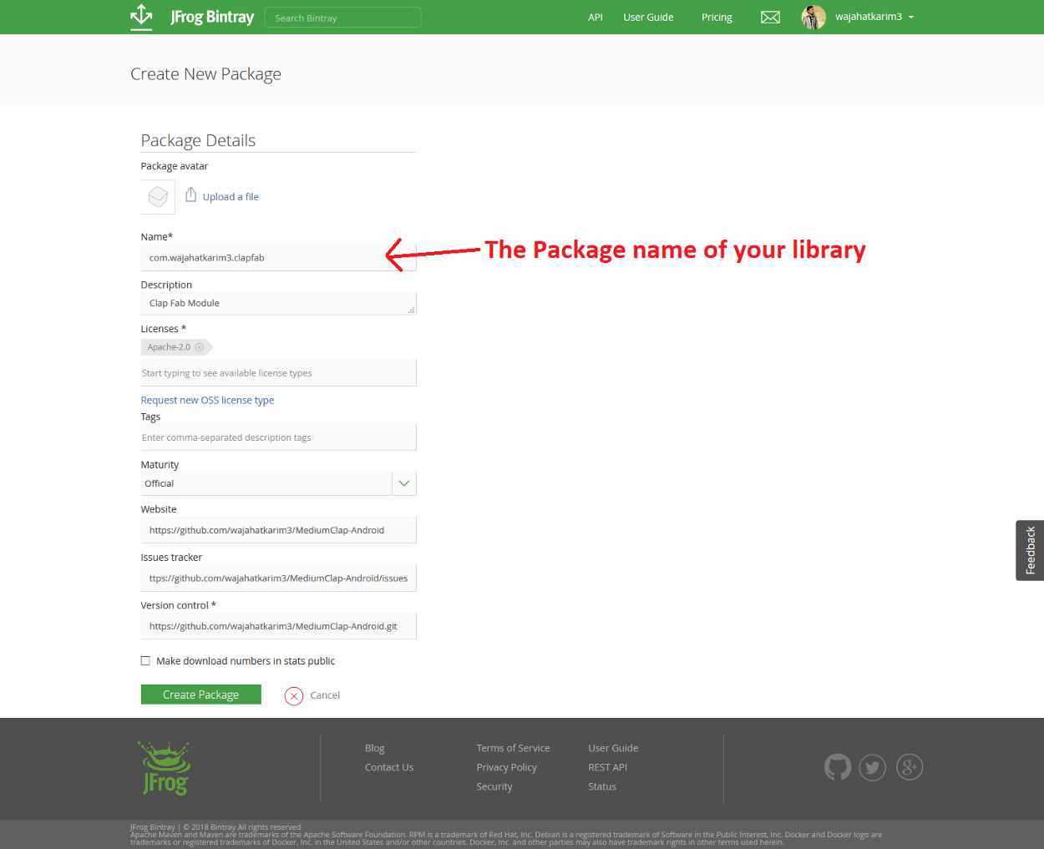
Task: Expand the Maturity dropdown arrow
Action: click(x=404, y=483)
